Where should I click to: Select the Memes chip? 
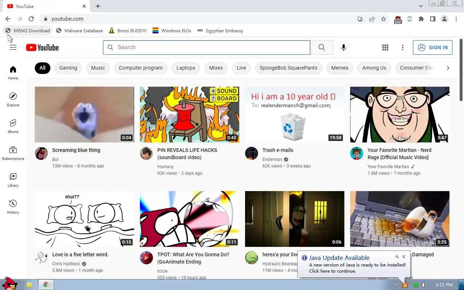point(340,68)
